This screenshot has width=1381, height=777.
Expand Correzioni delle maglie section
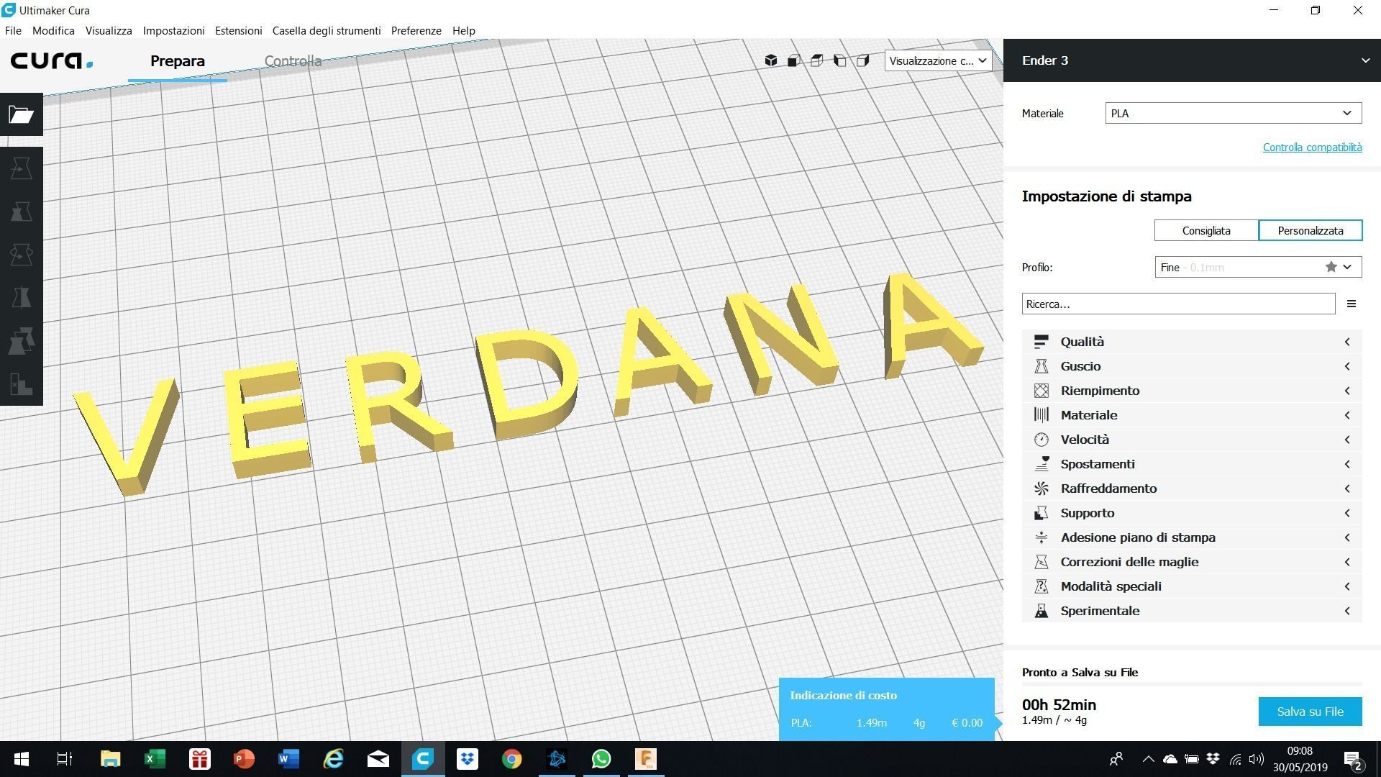tap(1192, 562)
